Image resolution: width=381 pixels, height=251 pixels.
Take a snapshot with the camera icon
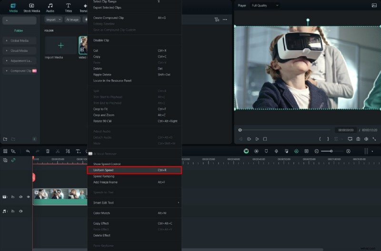[x=358, y=139]
